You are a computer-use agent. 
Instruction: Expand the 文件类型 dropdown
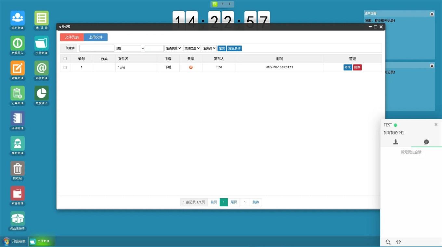(192, 48)
